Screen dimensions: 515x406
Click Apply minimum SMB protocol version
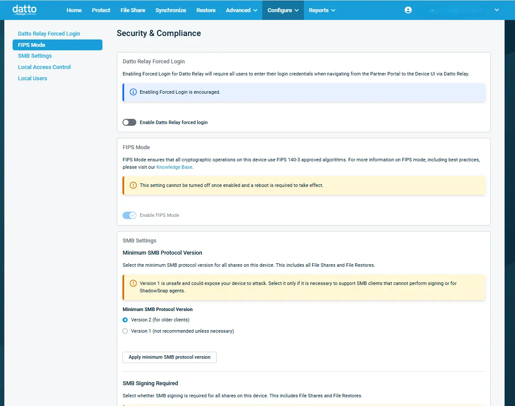coord(169,357)
